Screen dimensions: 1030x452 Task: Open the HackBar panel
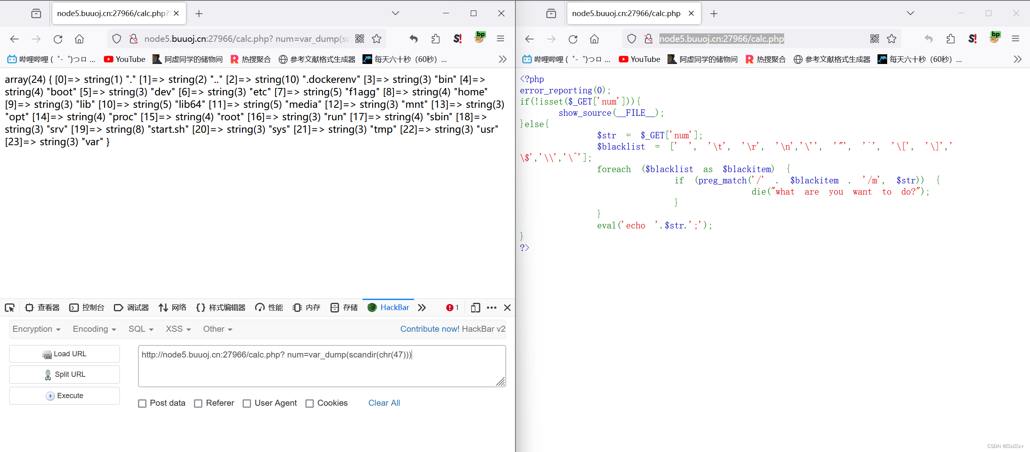click(389, 307)
